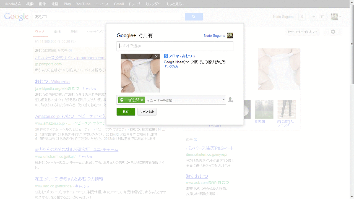Click notifications count 0 box
The height and width of the screenshot is (199, 354).
coord(302,17)
